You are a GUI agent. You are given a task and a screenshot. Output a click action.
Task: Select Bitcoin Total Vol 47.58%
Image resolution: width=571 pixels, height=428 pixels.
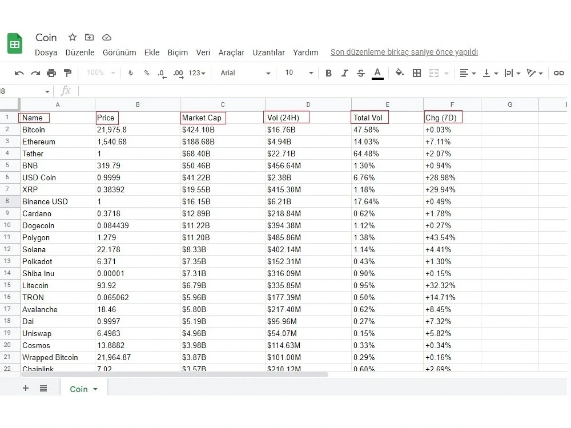pyautogui.click(x=387, y=130)
